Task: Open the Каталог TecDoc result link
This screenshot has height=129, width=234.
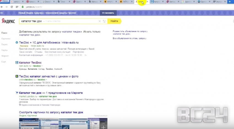Action: [30, 62]
